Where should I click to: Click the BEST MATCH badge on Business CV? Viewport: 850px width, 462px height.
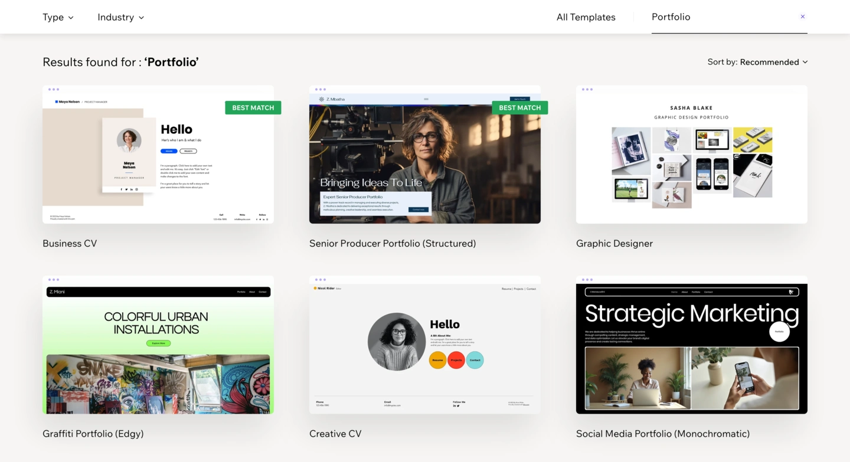[253, 107]
